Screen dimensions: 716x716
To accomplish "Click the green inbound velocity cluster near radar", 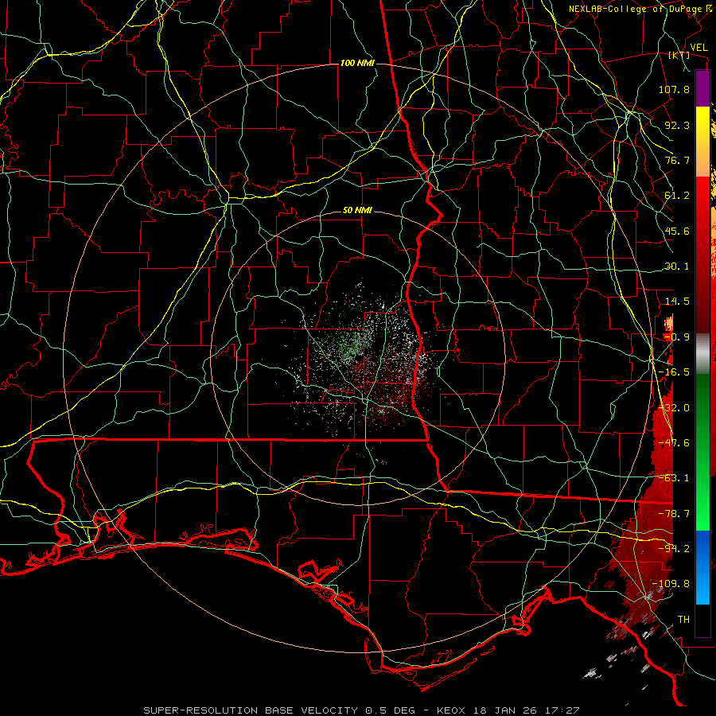I will coord(348,344).
